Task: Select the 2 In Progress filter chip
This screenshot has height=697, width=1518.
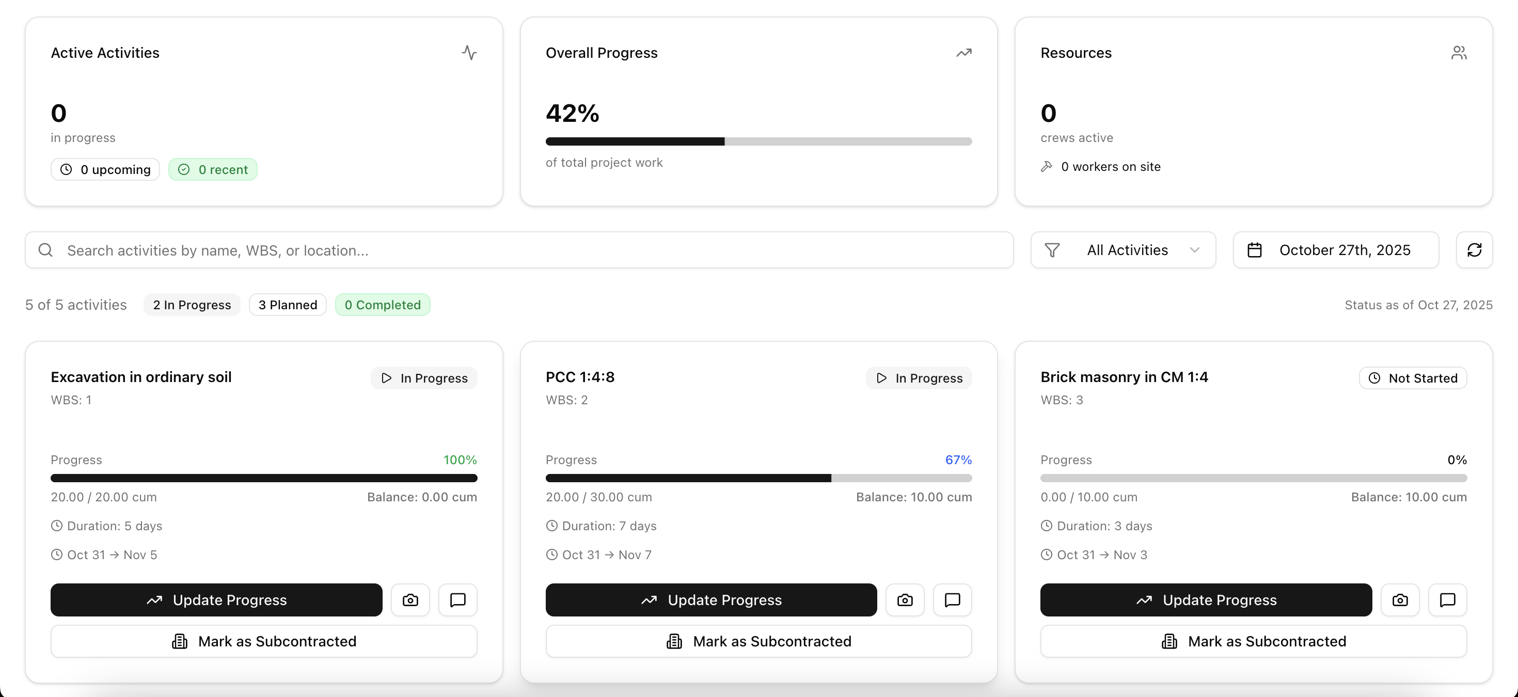Action: pos(192,305)
